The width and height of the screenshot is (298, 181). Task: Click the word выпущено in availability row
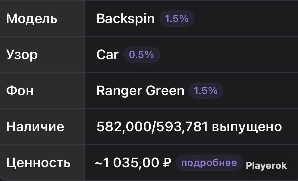pos(247,127)
